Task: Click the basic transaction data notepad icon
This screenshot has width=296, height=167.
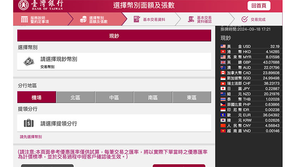Action: [137, 19]
